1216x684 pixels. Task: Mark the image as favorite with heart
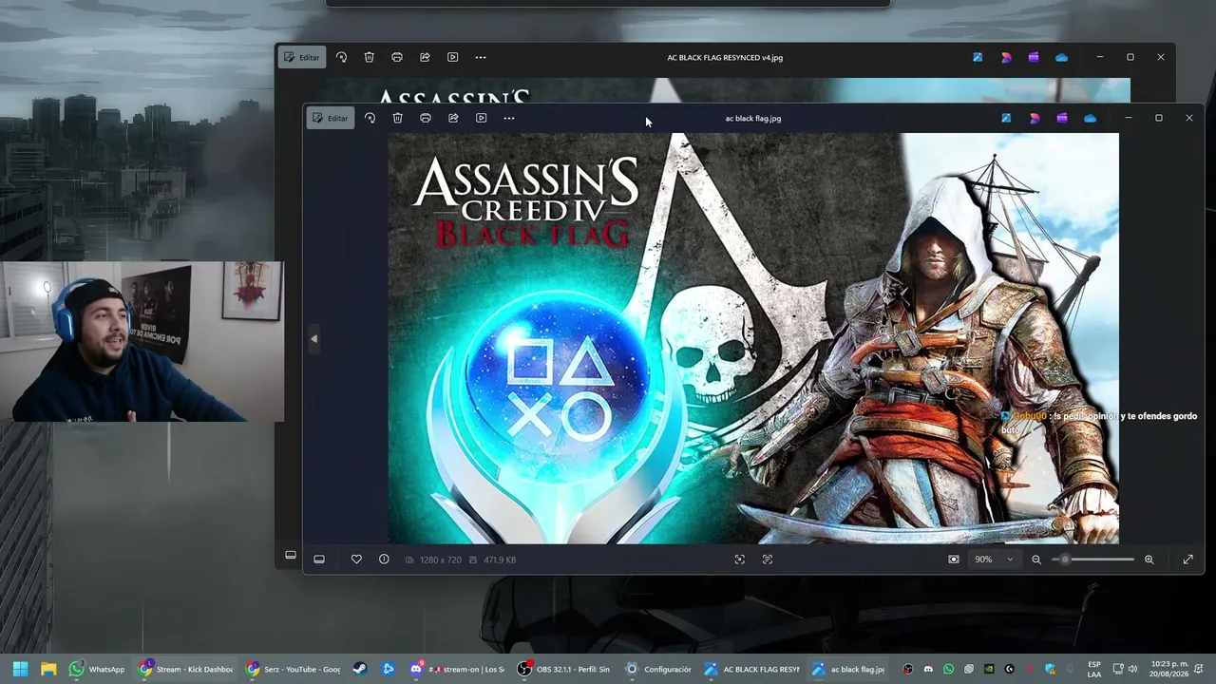click(356, 560)
